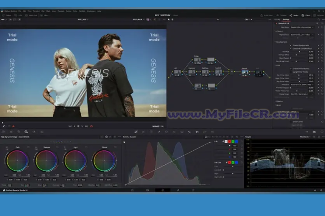Check Gang Printer Points

(x=291, y=72)
